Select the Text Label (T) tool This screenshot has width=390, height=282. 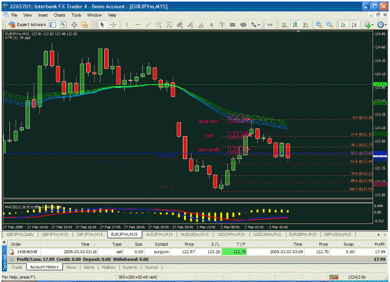click(222, 24)
